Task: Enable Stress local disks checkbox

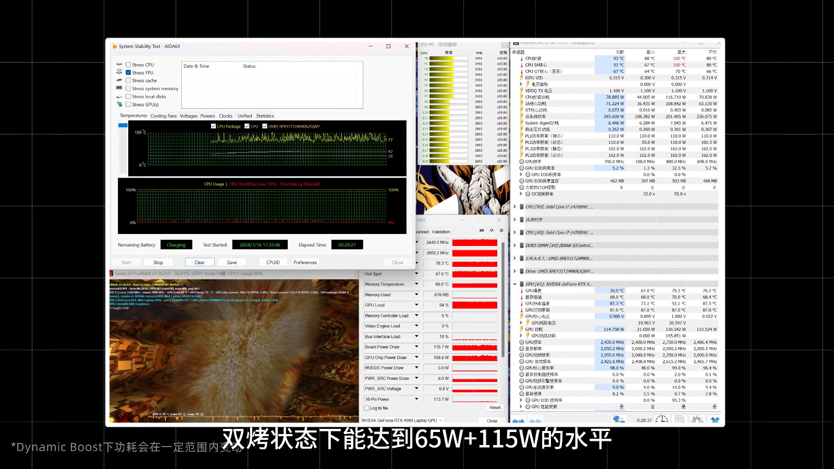Action: [128, 96]
